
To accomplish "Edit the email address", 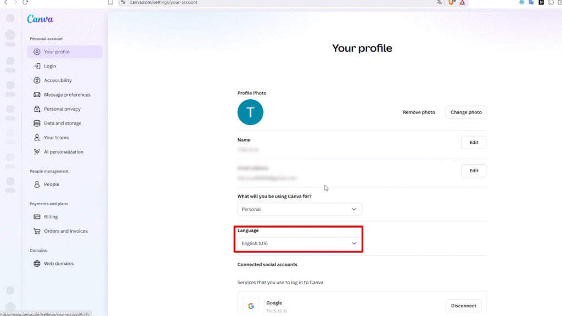I will coord(474,171).
